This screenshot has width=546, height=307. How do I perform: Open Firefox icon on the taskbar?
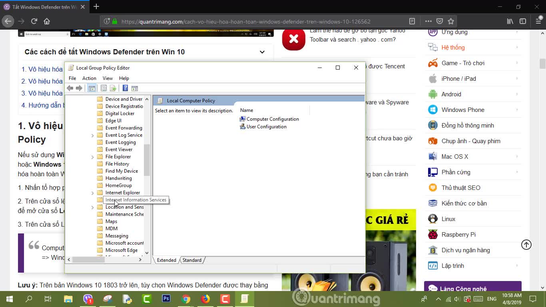pyautogui.click(x=205, y=299)
